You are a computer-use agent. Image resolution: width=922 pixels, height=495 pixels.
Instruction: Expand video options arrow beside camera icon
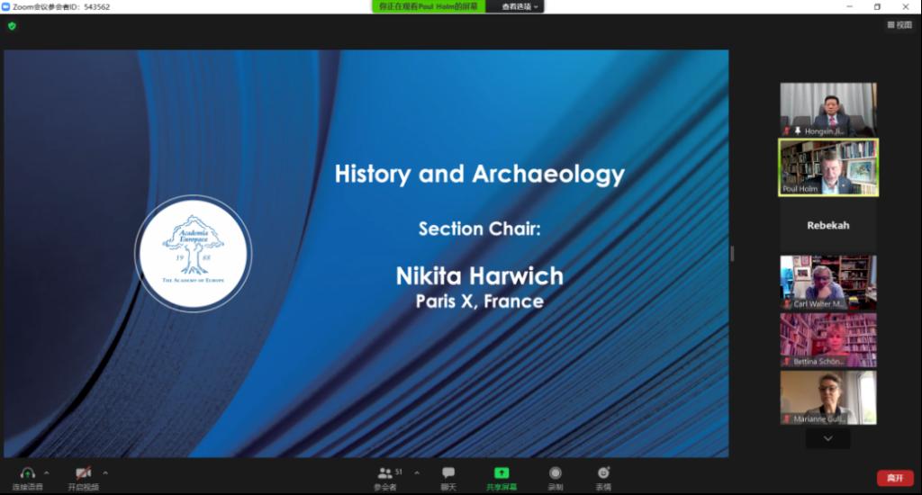click(105, 472)
